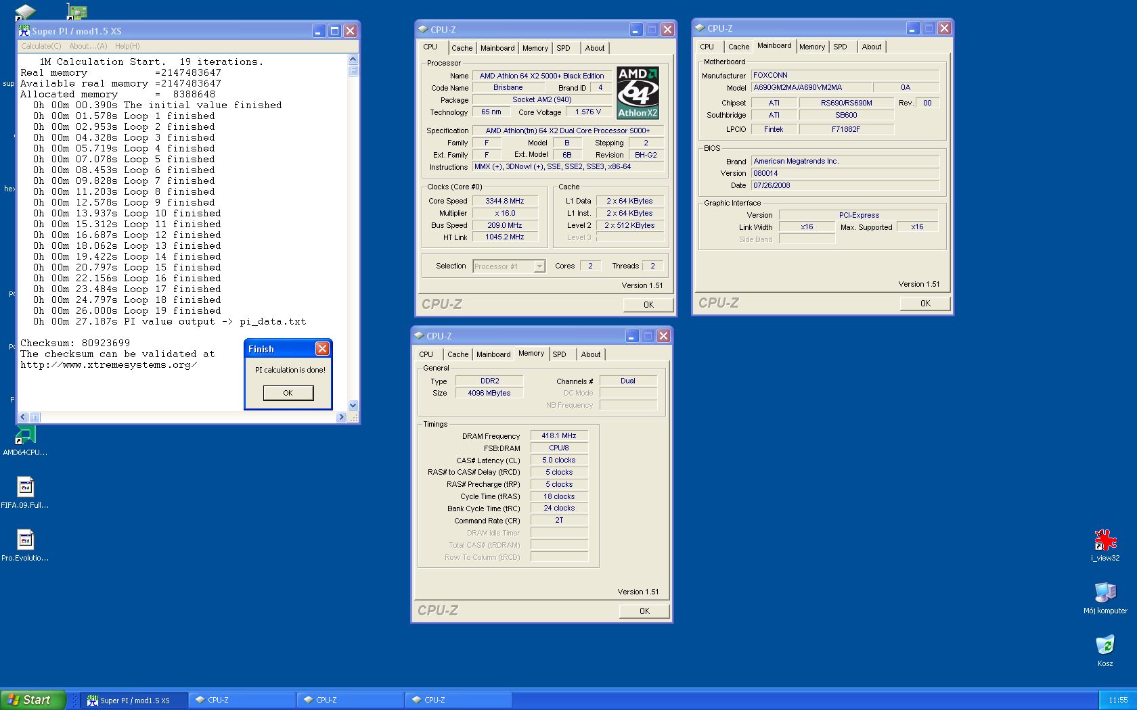The height and width of the screenshot is (710, 1137).
Task: Select Memory tab in the Mainboard CPU-Z window
Action: tap(812, 47)
